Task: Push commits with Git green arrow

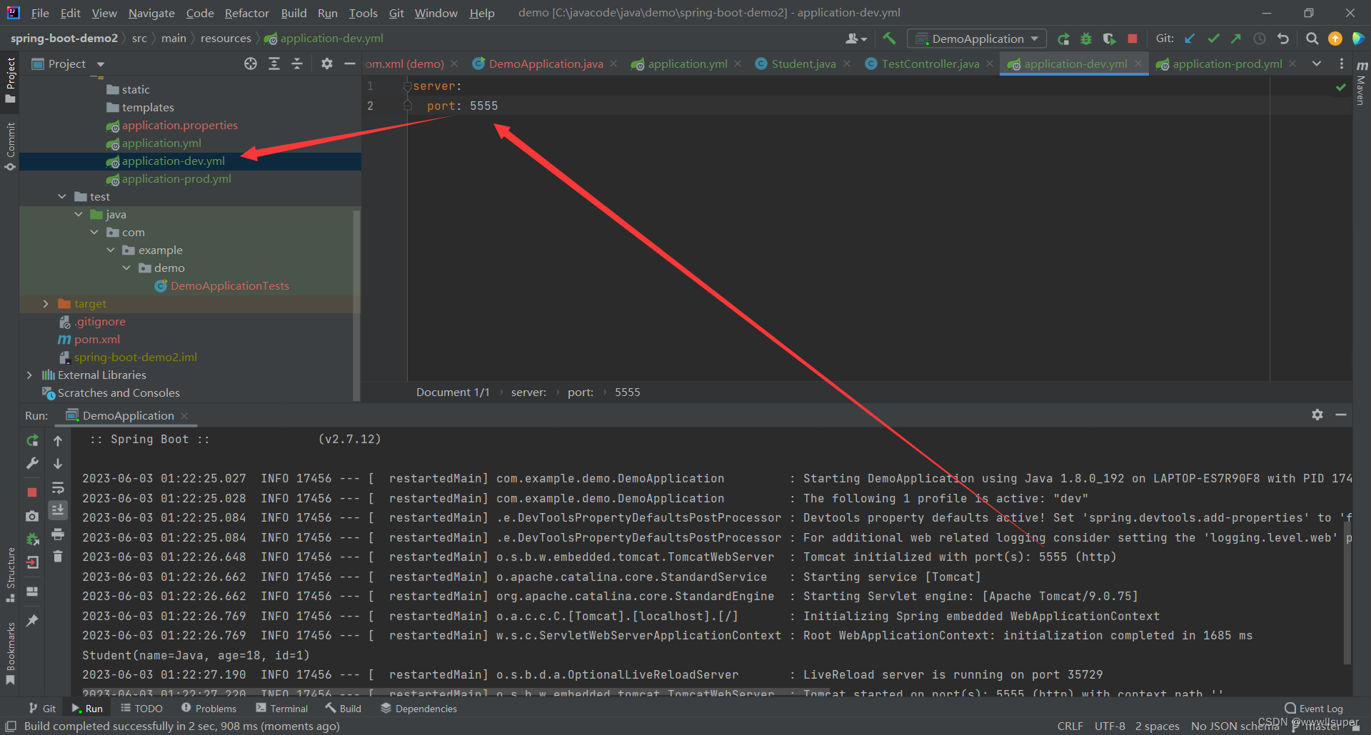Action: click(1236, 39)
